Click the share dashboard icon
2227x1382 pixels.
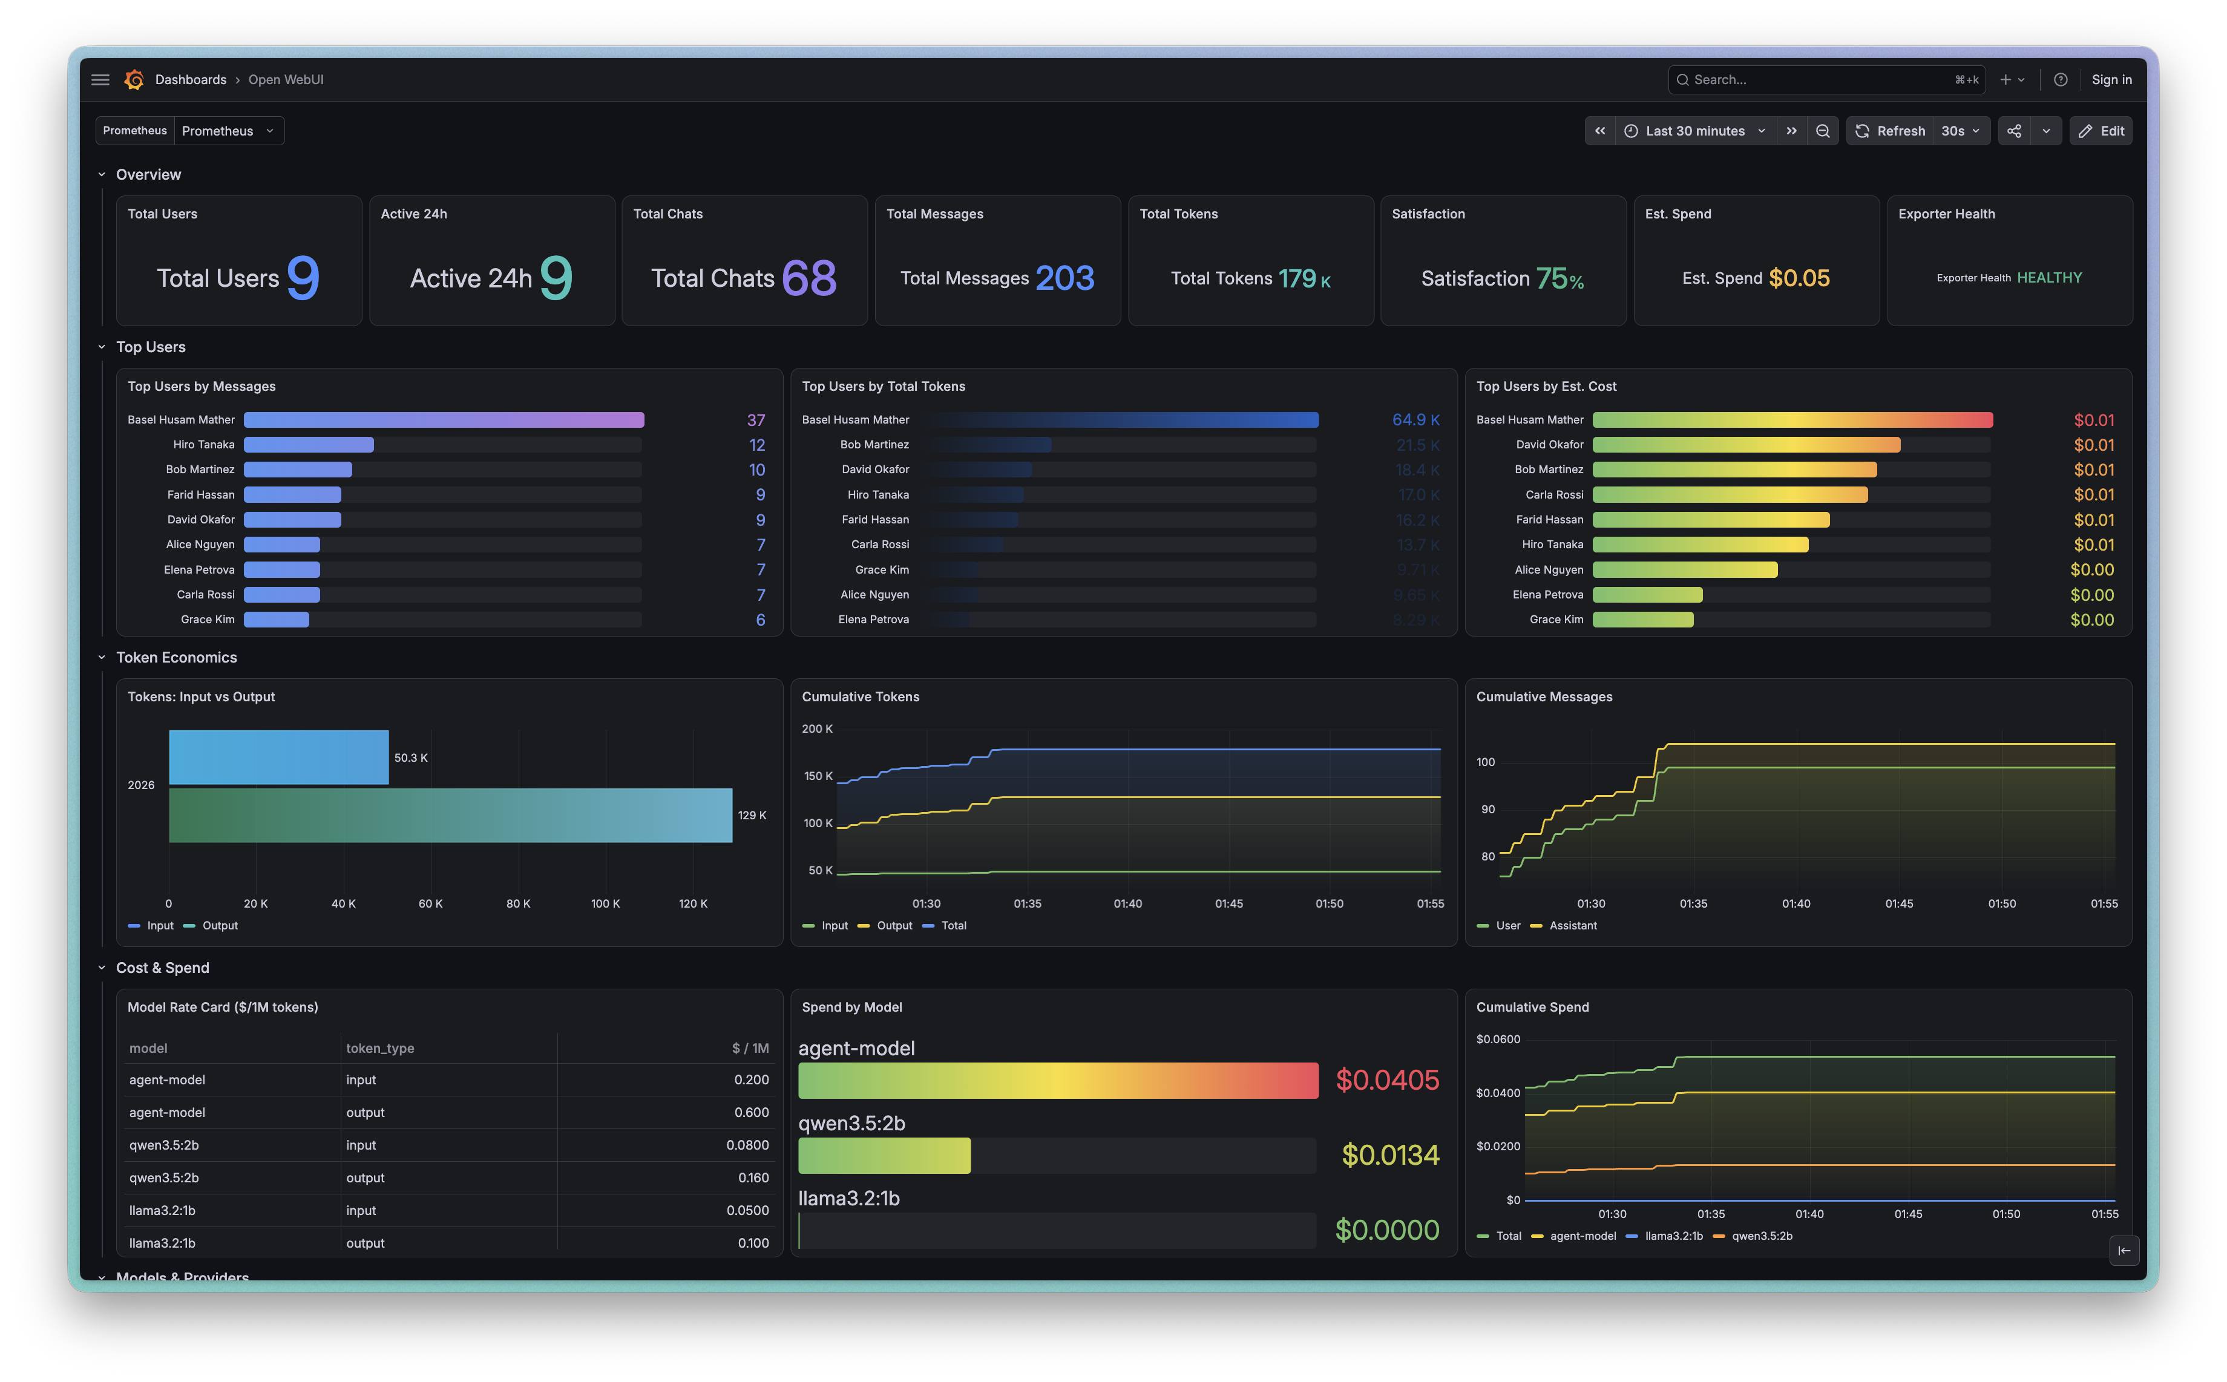tap(2014, 131)
